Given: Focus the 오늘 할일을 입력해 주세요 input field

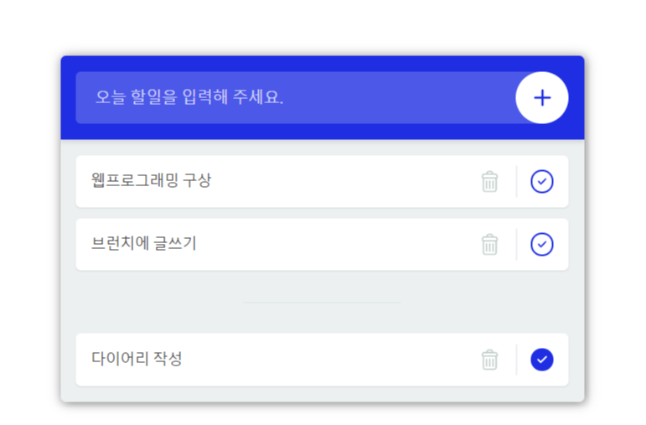Looking at the screenshot, I should click(x=296, y=98).
